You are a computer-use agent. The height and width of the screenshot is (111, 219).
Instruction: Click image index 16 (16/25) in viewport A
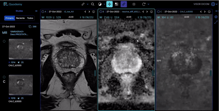pos(87,17)
